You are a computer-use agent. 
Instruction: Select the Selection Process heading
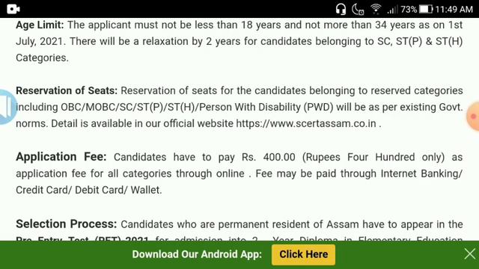click(x=67, y=224)
